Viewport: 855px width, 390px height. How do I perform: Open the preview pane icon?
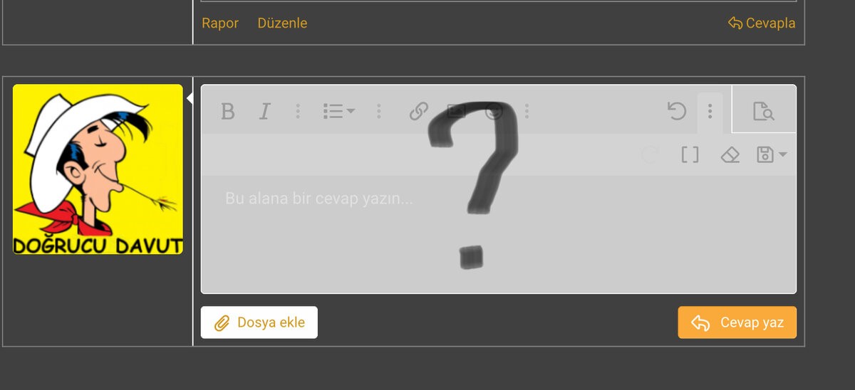(x=763, y=111)
